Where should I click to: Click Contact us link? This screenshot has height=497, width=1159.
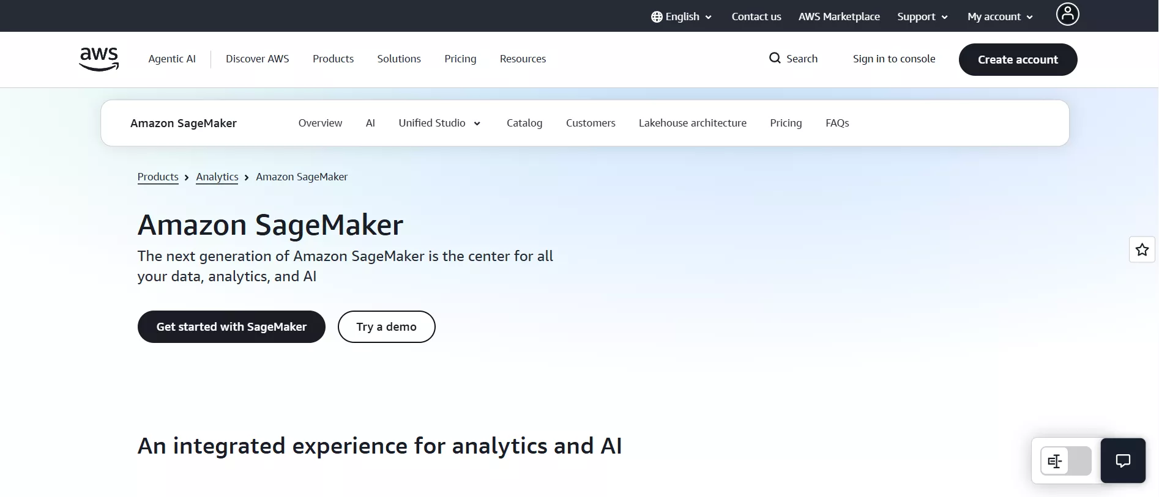756,17
